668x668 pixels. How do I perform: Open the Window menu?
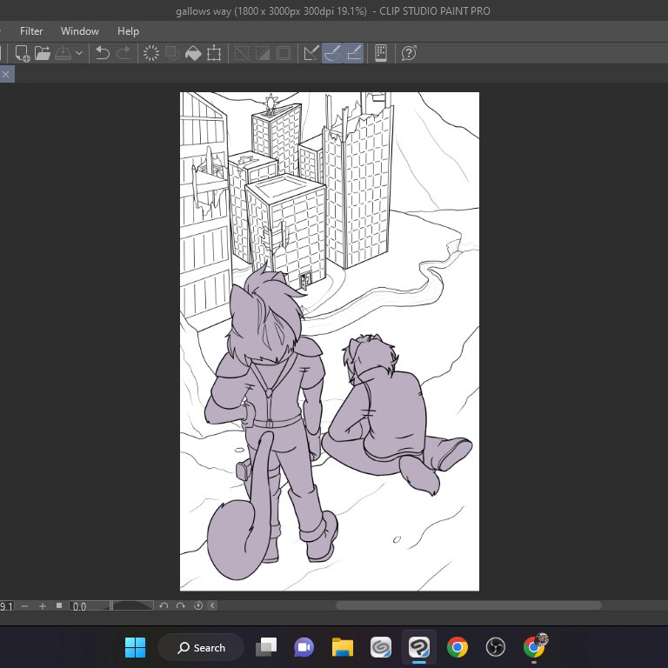point(80,31)
